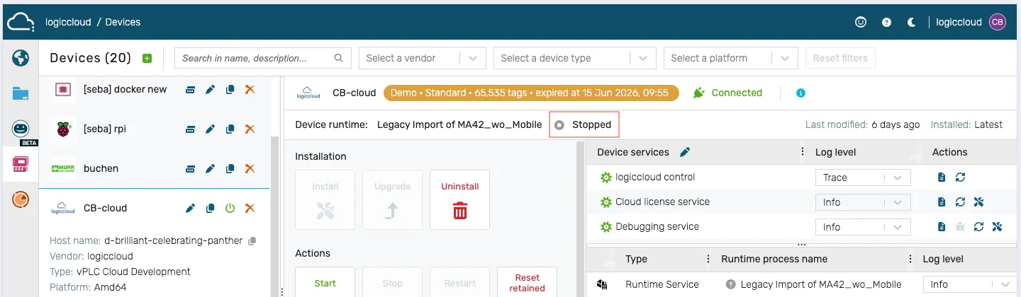Go to logiccloud breadcrumb link
The width and height of the screenshot is (1021, 297).
click(x=68, y=22)
